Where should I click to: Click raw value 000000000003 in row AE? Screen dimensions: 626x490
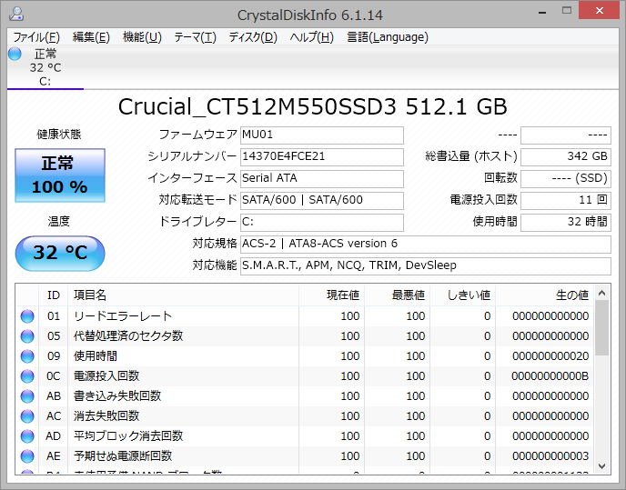(x=550, y=456)
